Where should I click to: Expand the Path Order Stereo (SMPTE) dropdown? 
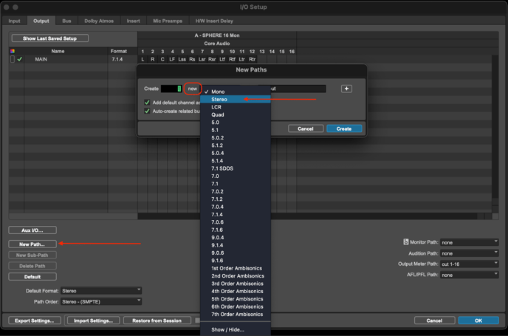pos(100,301)
